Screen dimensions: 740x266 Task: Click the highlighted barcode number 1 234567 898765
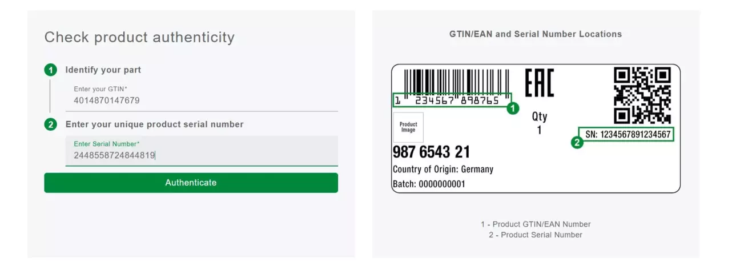pyautogui.click(x=452, y=100)
